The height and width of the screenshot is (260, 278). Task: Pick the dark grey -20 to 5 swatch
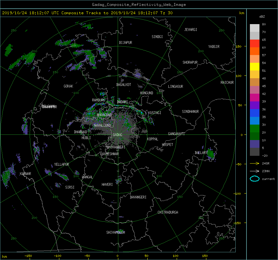255,152
